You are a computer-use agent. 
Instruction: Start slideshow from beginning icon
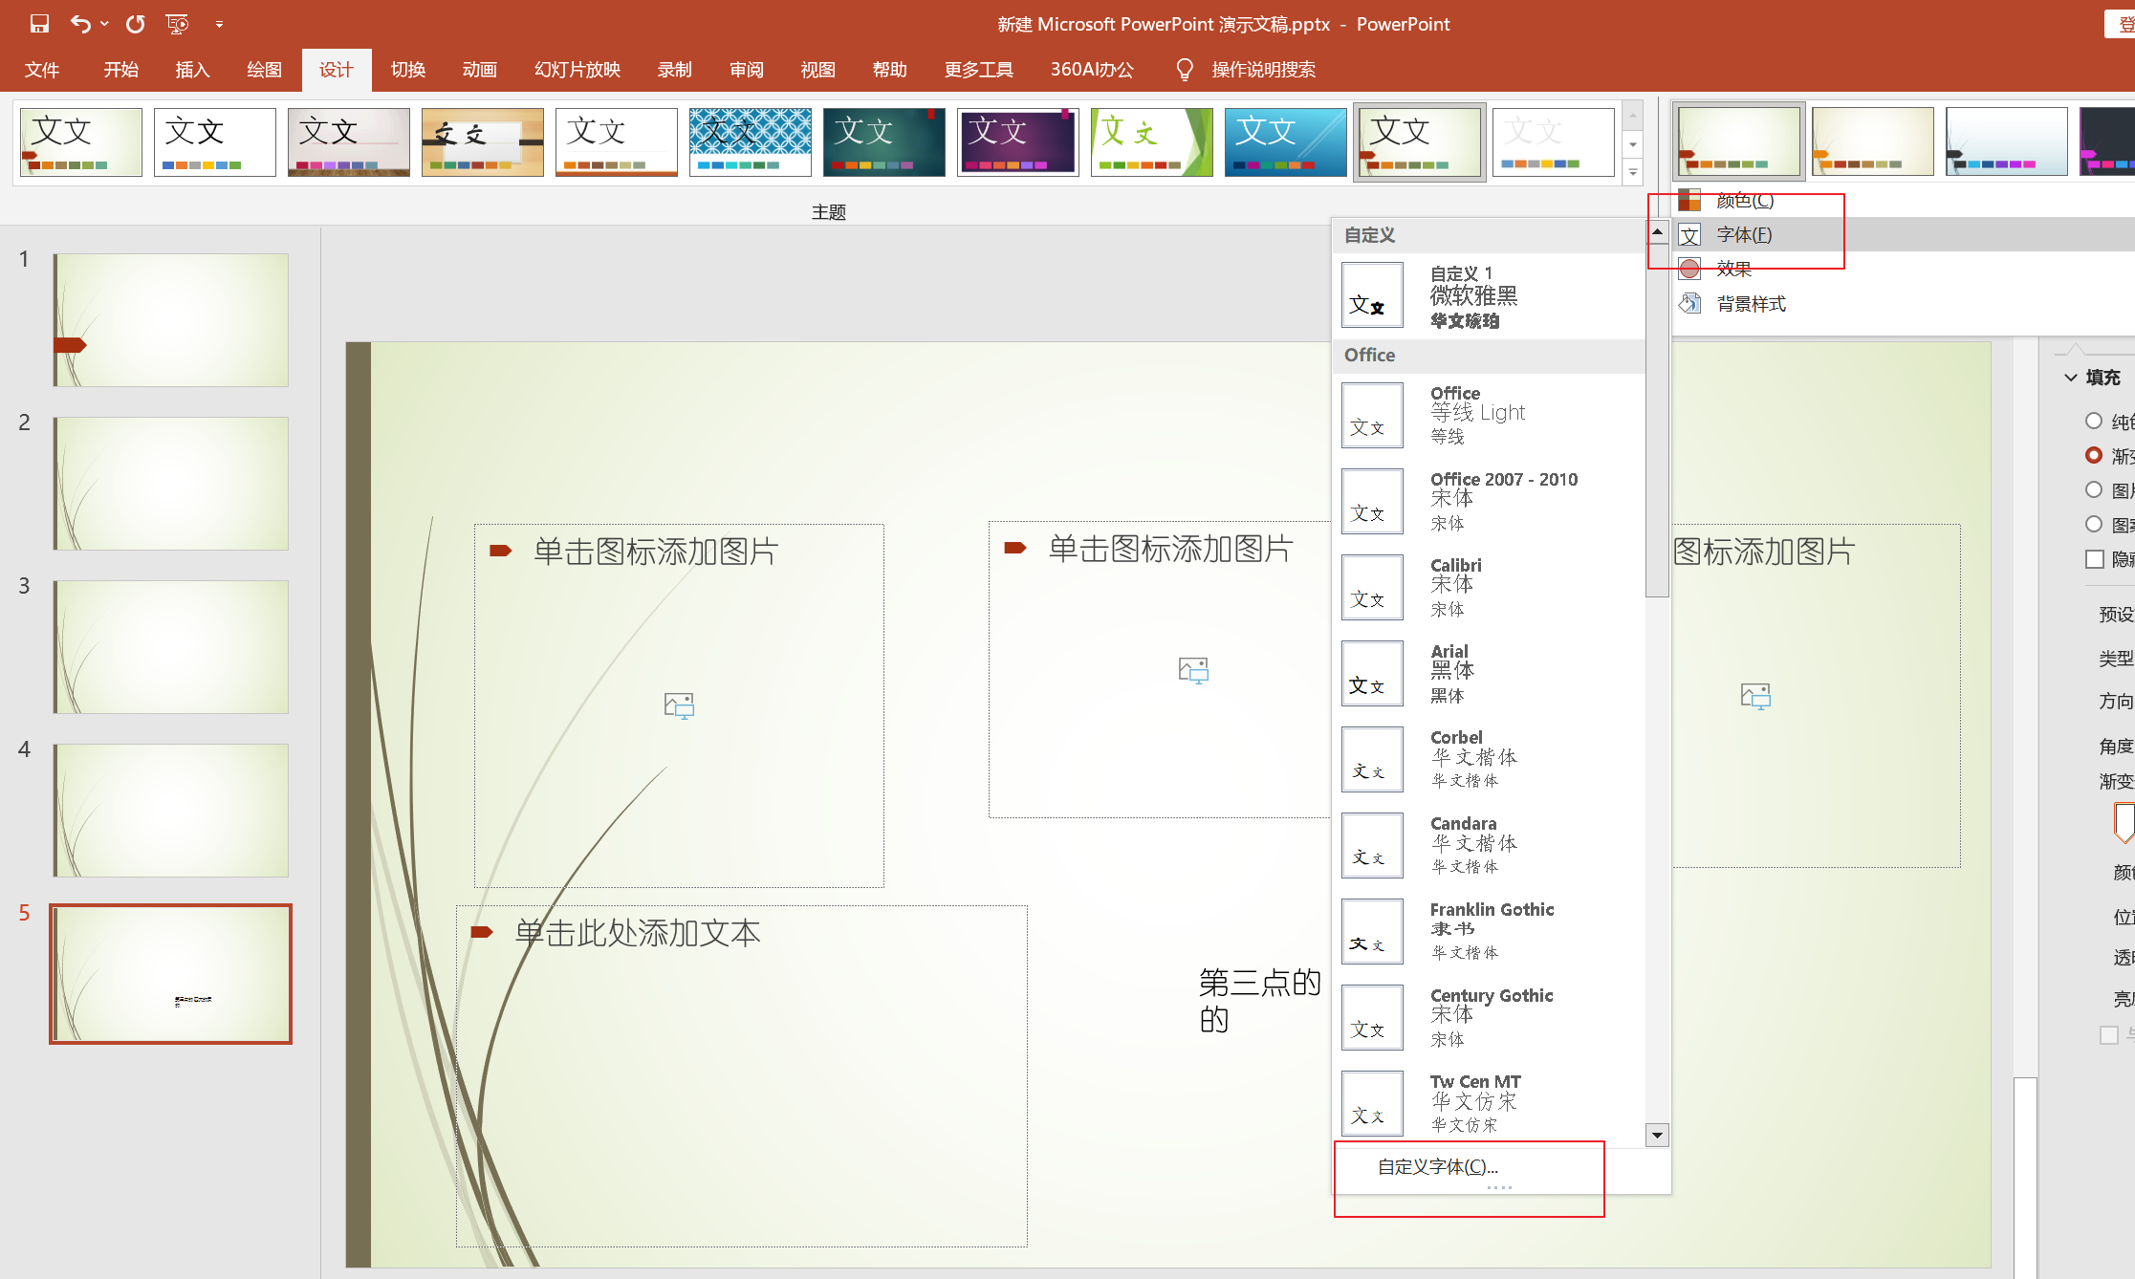[x=177, y=24]
